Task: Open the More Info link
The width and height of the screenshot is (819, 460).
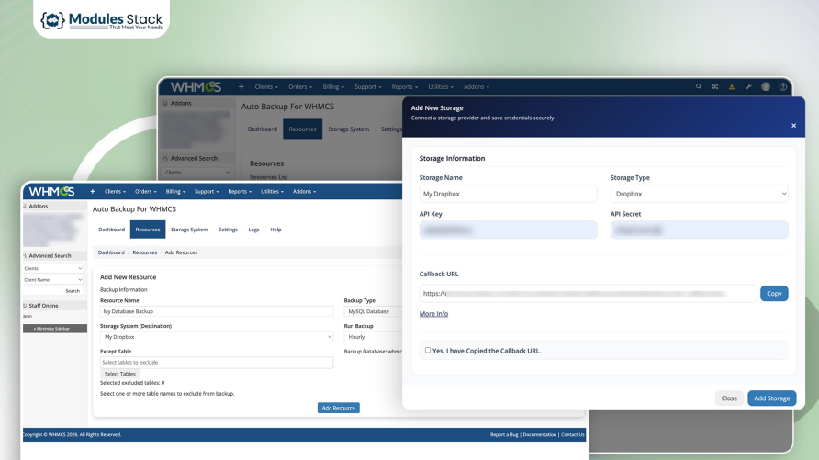Action: pyautogui.click(x=433, y=314)
